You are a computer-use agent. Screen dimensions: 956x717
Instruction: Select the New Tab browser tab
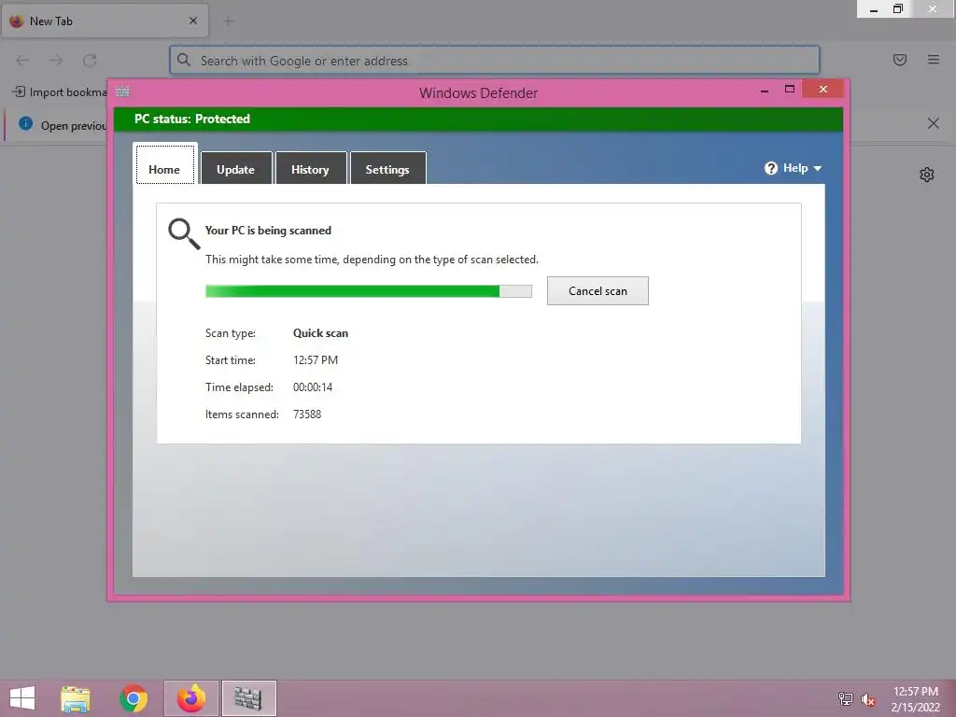click(105, 21)
